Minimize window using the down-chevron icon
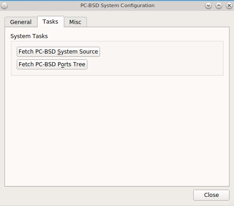This screenshot has height=206, width=234. point(208,6)
